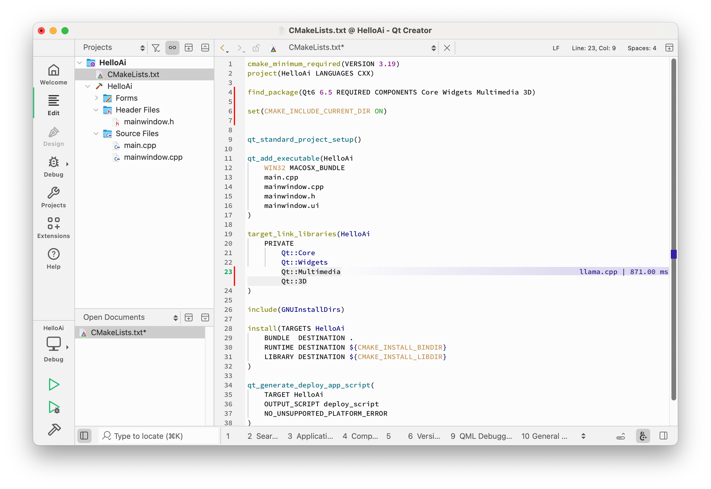Toggle the progress details icon

pos(621,436)
